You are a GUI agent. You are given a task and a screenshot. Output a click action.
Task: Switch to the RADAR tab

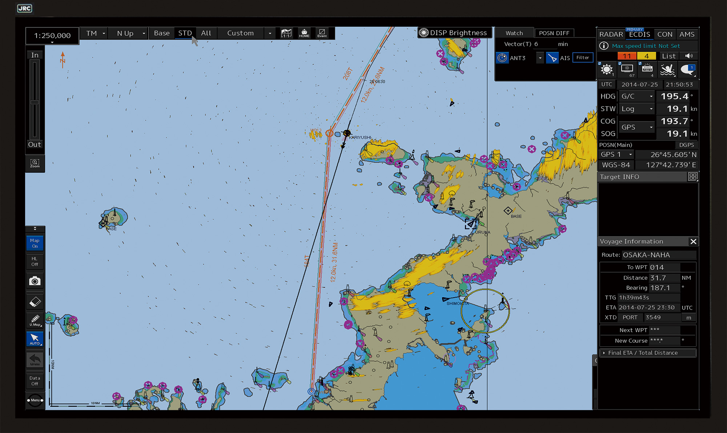[611, 34]
